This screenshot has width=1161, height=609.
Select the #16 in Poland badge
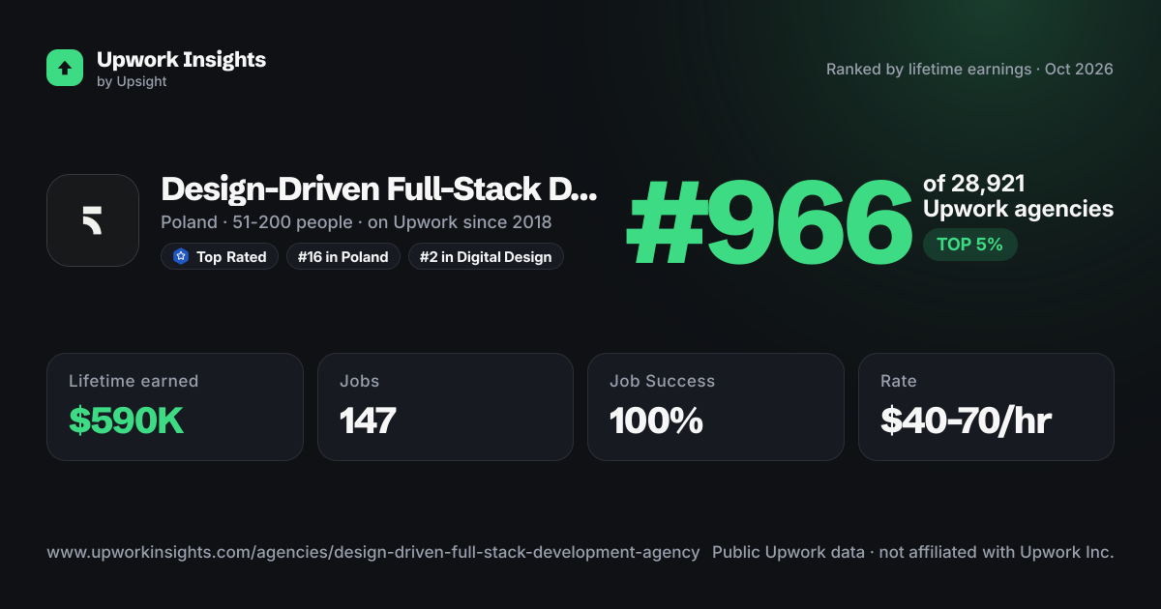pyautogui.click(x=343, y=257)
